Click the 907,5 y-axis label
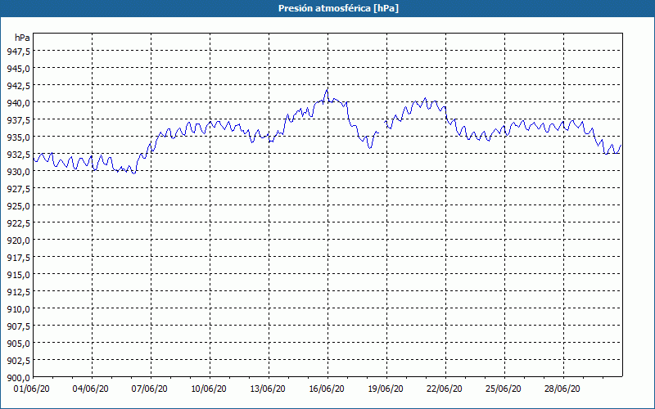Screen dimensions: 655x409 coord(18,326)
